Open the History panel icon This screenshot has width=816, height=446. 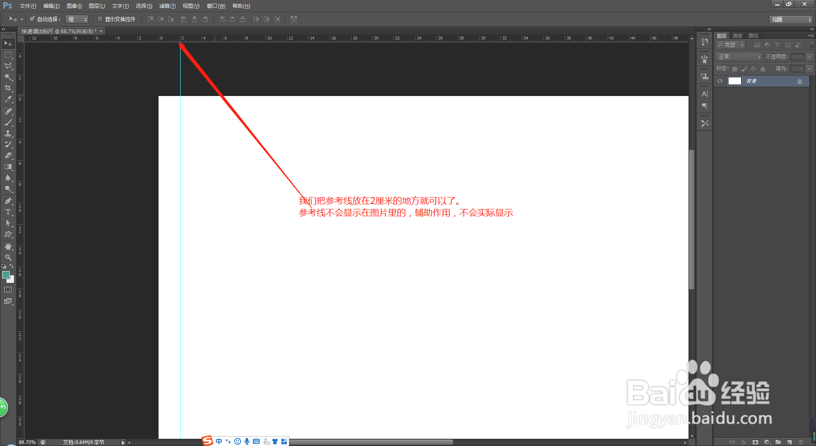point(705,42)
